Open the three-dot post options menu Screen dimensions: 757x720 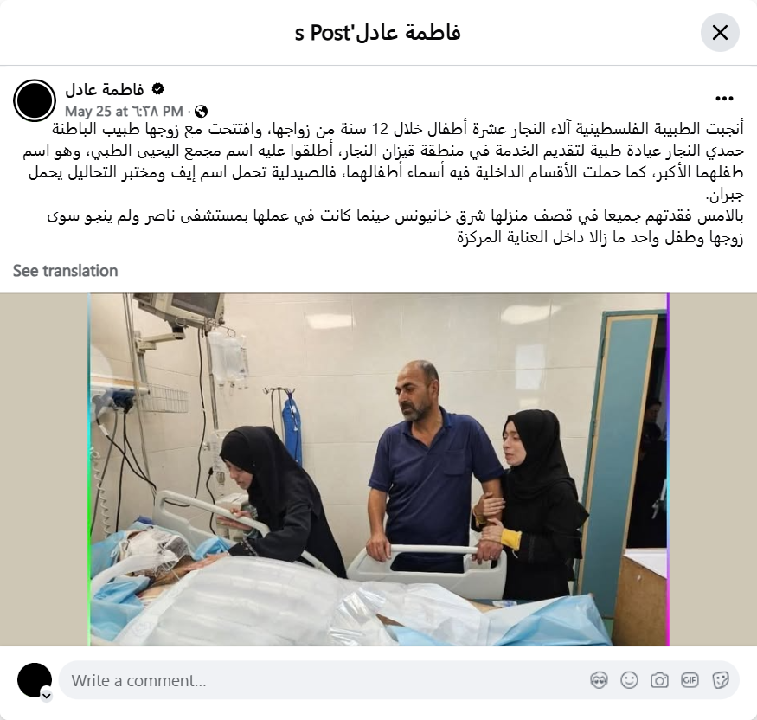click(724, 99)
